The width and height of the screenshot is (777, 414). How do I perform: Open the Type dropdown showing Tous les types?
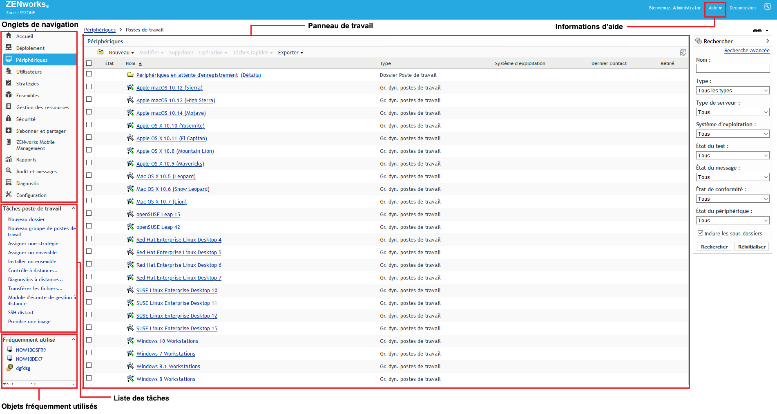tap(733, 90)
